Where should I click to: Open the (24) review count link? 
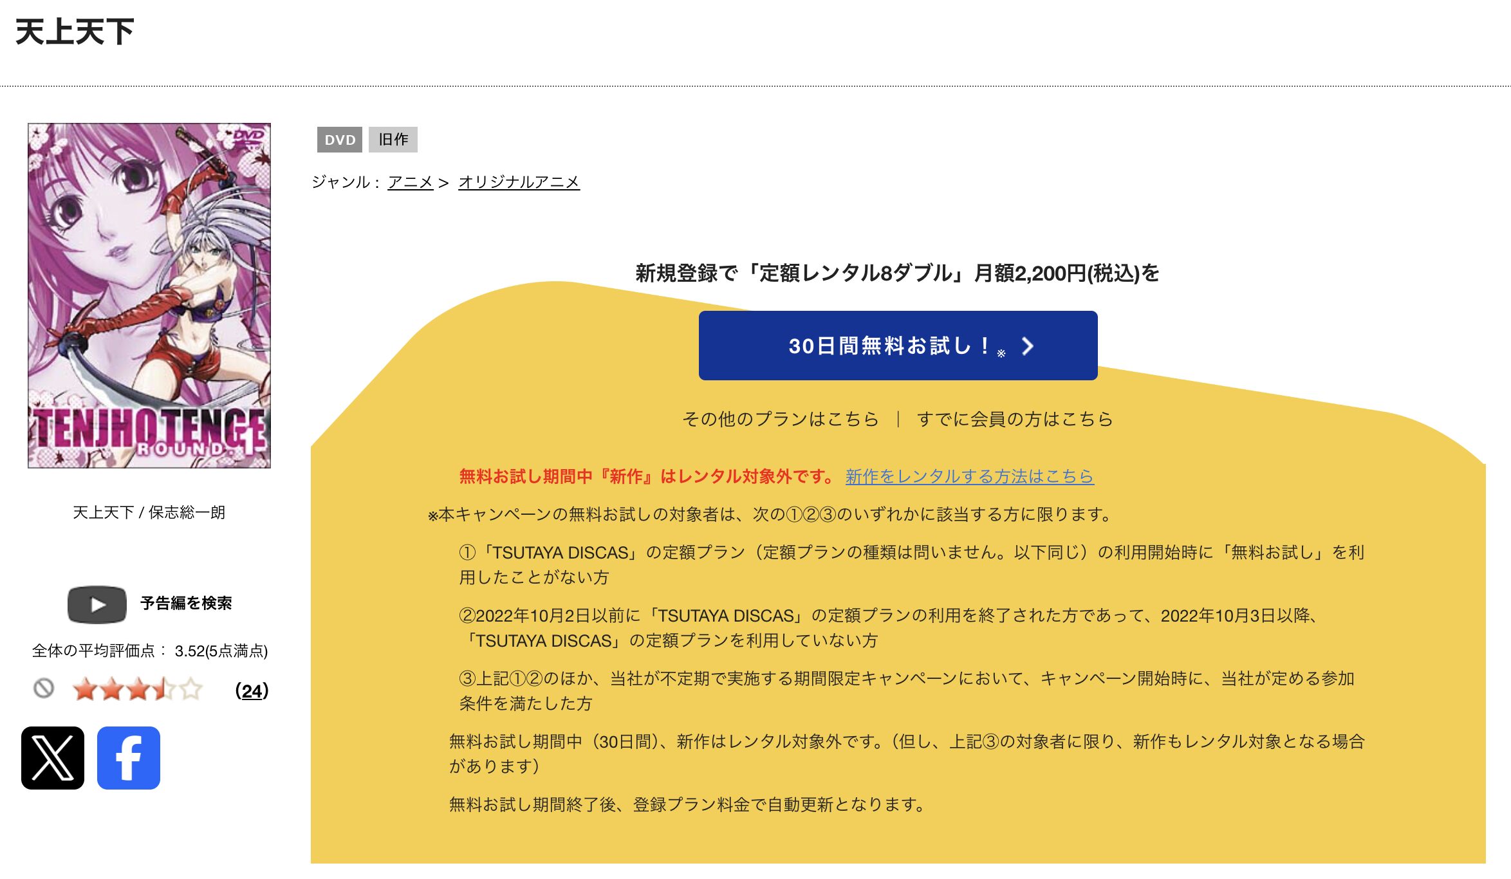252,690
